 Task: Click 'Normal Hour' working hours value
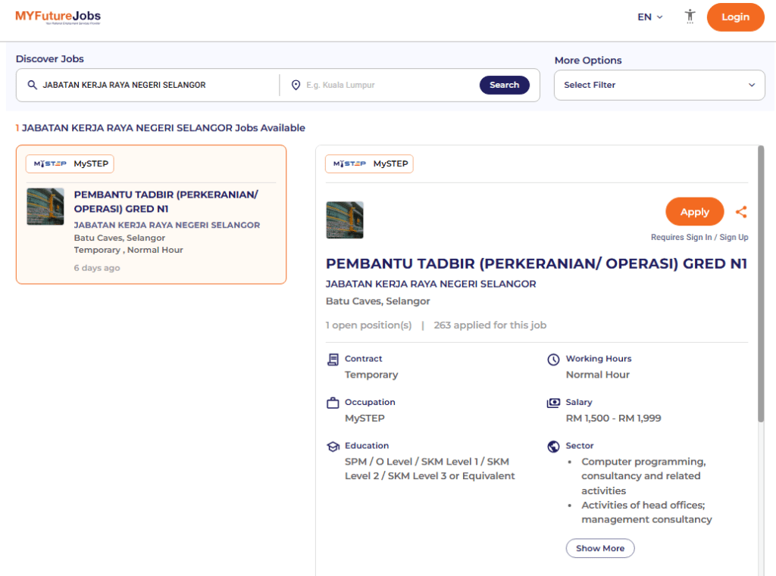coord(597,375)
